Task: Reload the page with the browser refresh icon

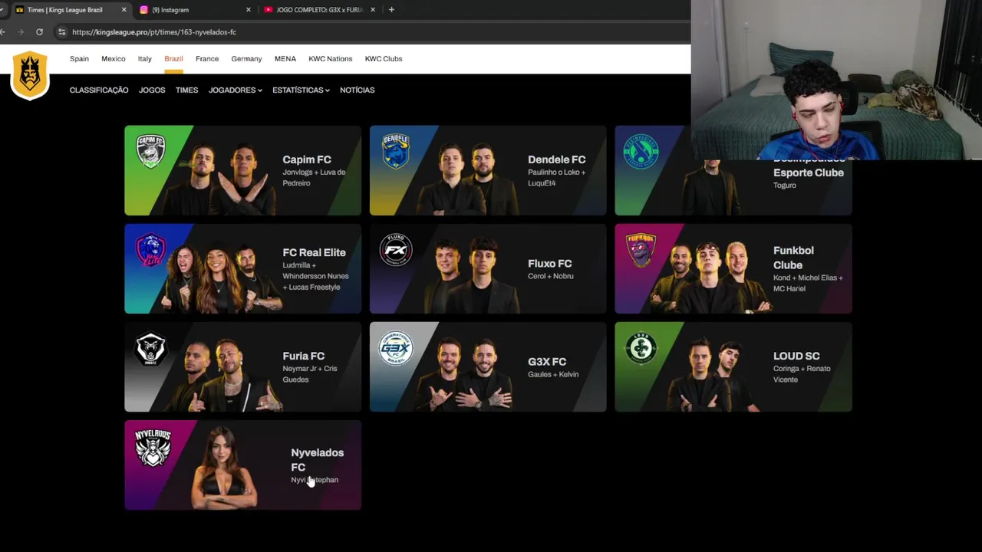Action: (x=39, y=32)
